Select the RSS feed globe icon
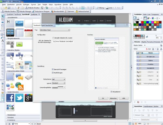Viewport: 163px width, 125px height. click(20, 86)
